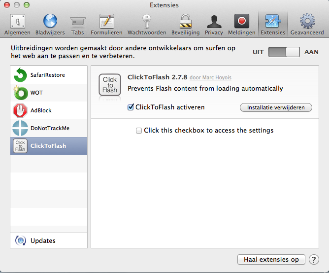
Task: Select the Updates label
Action: 43,240
